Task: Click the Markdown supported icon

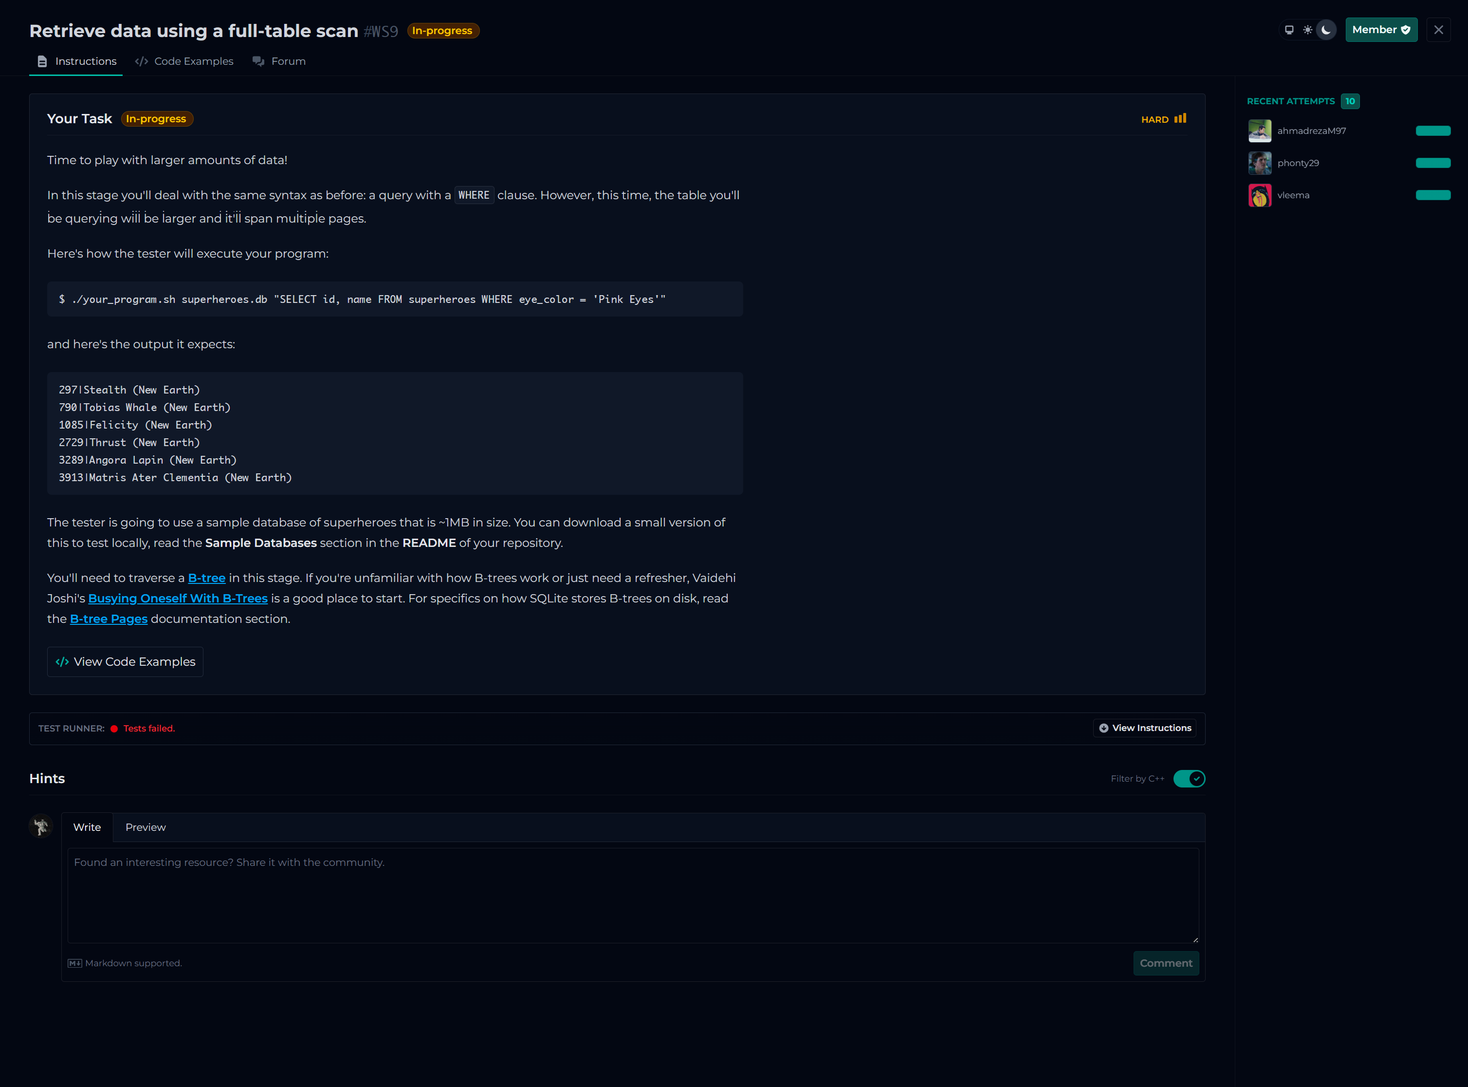Action: [x=75, y=963]
